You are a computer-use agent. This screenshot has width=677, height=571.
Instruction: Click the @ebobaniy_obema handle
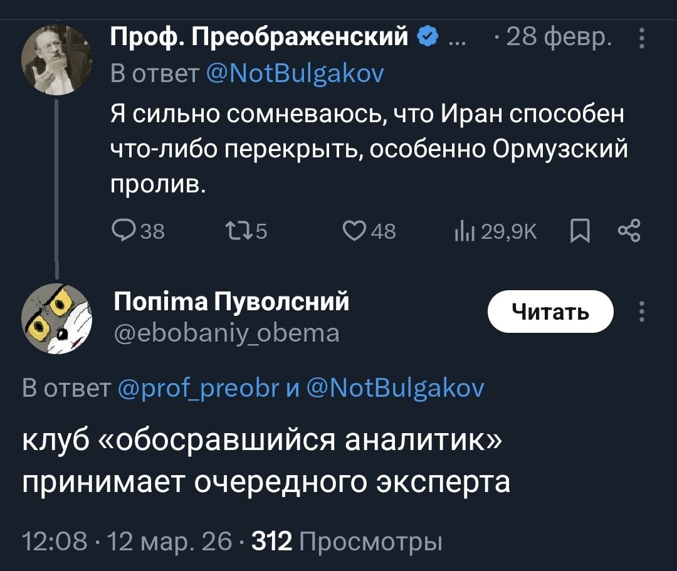click(226, 332)
